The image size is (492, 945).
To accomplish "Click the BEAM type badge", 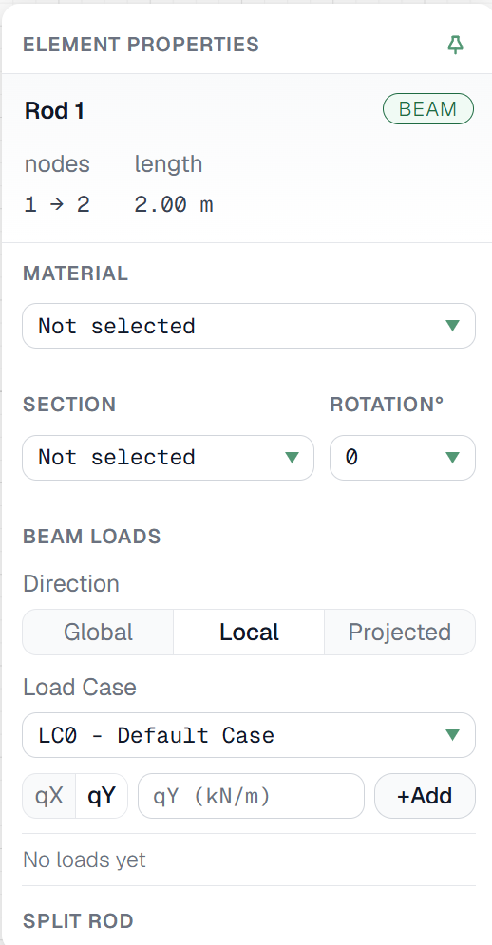I will point(428,109).
